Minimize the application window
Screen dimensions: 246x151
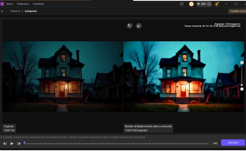(226, 4)
